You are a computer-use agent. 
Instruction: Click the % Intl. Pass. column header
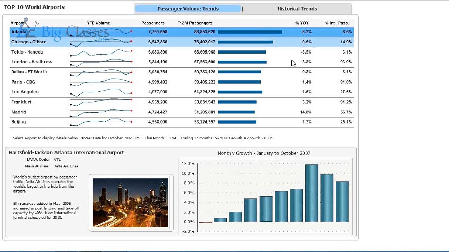337,23
